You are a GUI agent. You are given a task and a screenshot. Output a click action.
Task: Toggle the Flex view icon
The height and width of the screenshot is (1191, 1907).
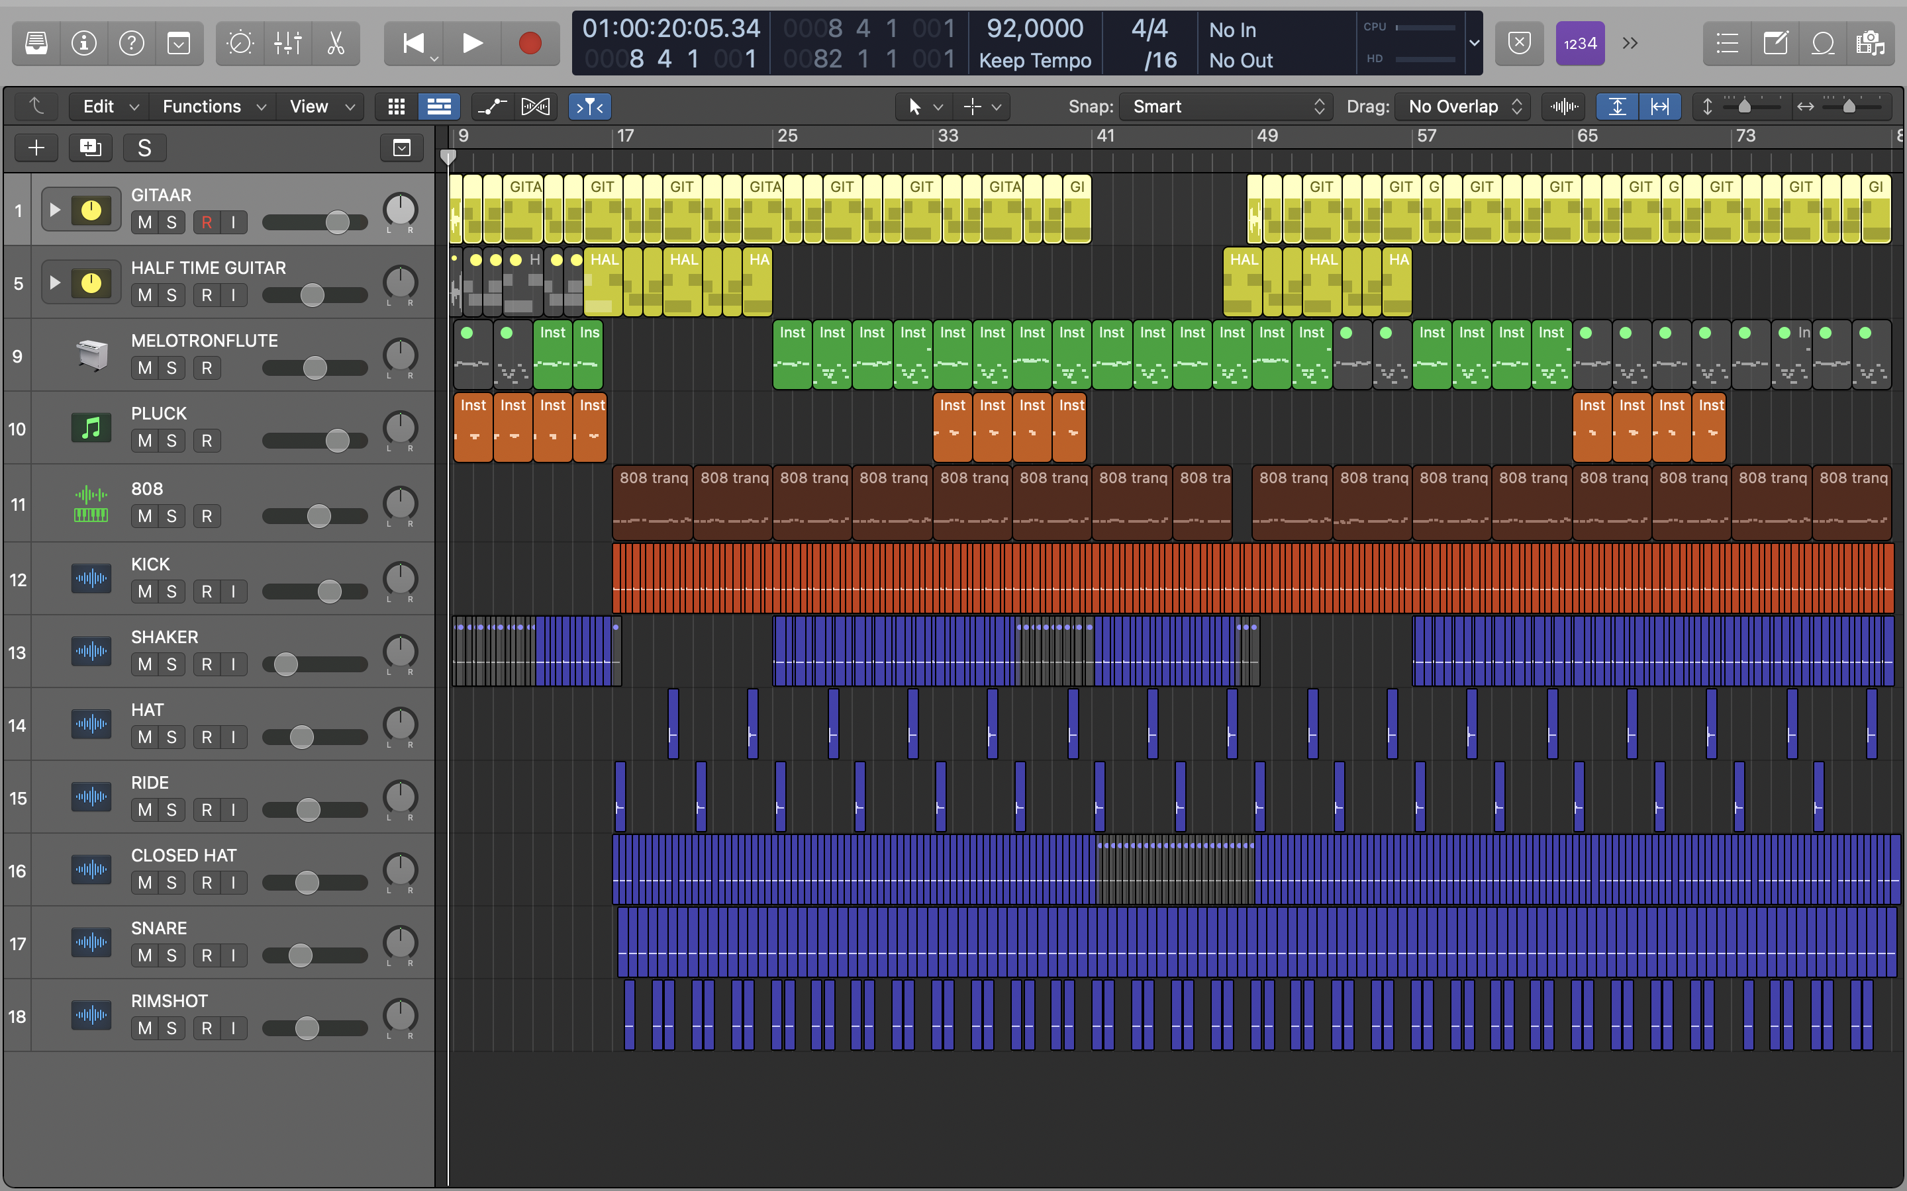(536, 107)
